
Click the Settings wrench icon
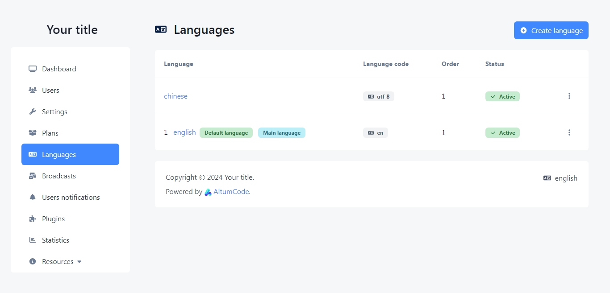(x=32, y=111)
